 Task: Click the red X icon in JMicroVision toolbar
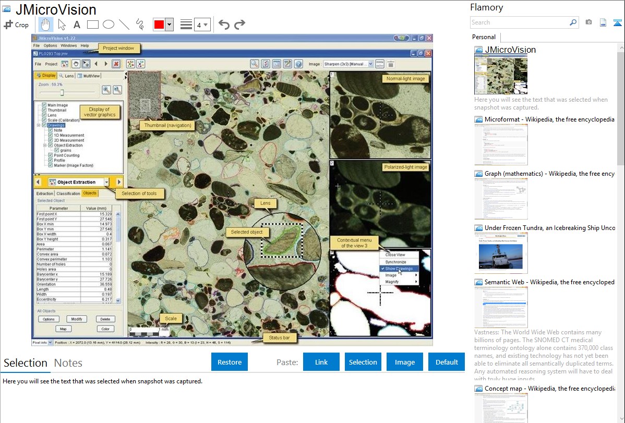tap(116, 64)
